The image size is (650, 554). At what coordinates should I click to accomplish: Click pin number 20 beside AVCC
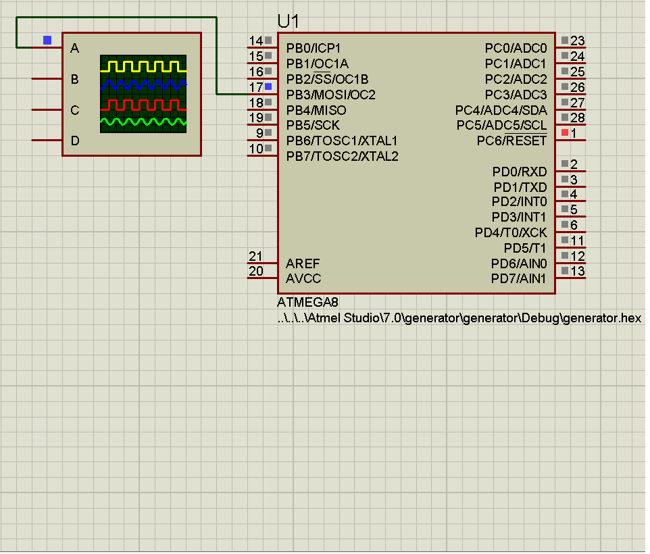pyautogui.click(x=256, y=272)
